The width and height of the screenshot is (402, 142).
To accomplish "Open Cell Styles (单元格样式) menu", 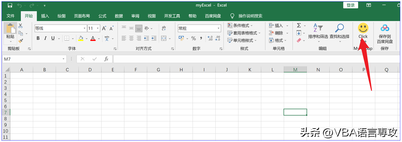I will click(x=242, y=40).
